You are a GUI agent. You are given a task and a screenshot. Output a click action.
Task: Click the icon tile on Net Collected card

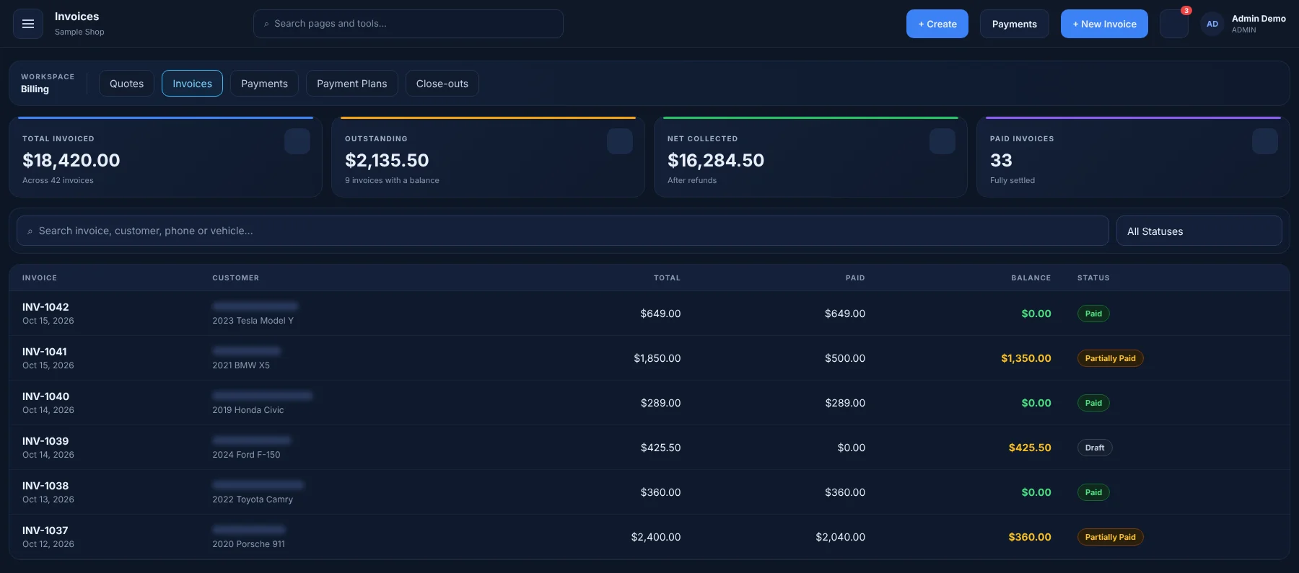pos(942,141)
